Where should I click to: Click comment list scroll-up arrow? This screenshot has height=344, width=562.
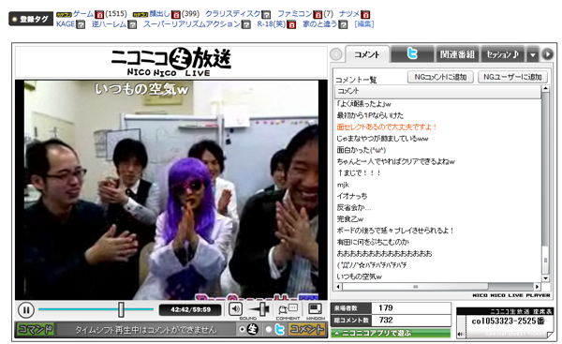point(545,89)
